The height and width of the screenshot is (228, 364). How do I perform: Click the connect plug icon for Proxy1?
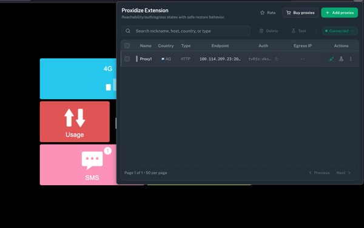pyautogui.click(x=331, y=59)
